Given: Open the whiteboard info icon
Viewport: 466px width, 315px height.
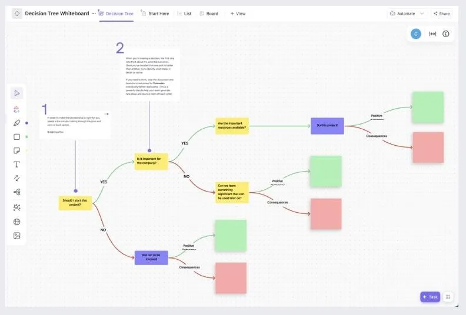Looking at the screenshot, I should [446, 34].
